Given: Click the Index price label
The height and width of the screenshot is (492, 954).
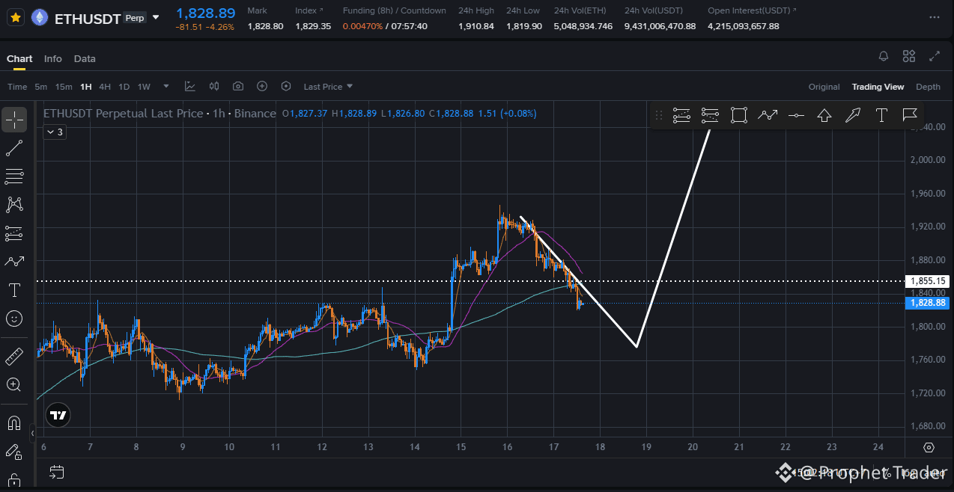Looking at the screenshot, I should pos(309,10).
